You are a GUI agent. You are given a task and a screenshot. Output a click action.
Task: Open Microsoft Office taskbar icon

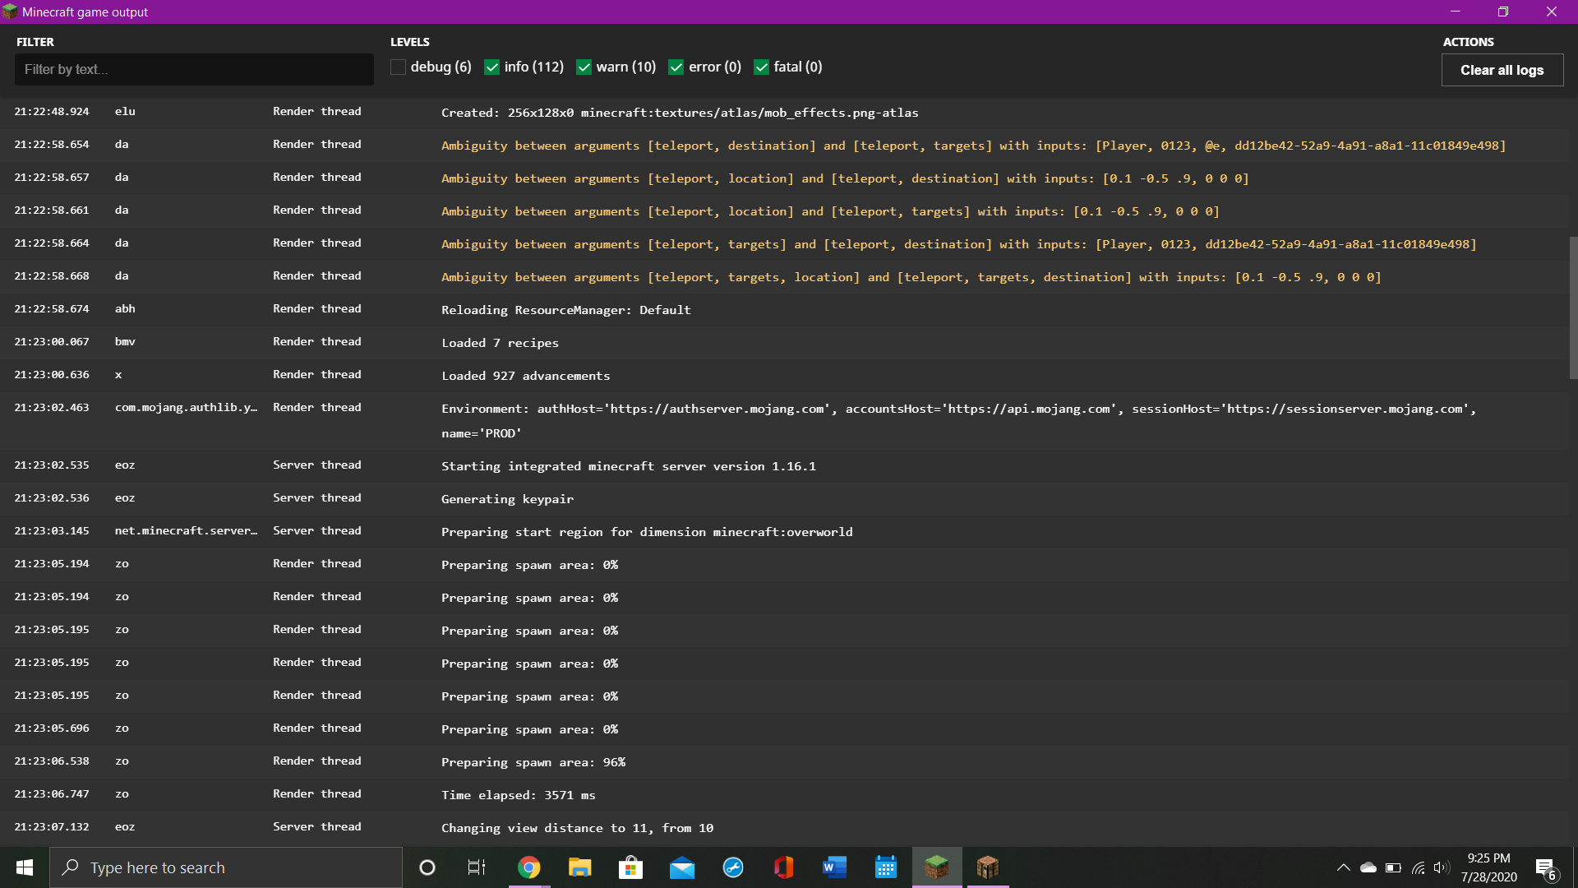783,867
